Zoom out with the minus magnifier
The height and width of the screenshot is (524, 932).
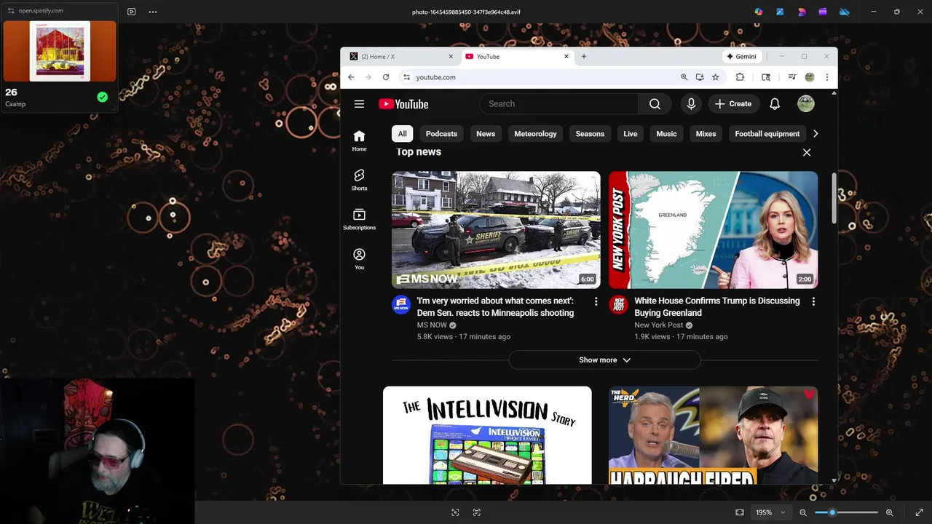(x=803, y=512)
